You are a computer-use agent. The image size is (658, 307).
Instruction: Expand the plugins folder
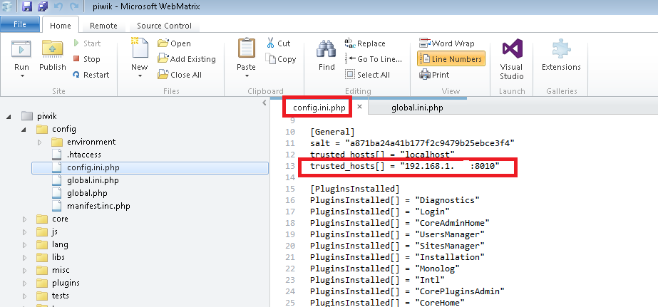24,283
